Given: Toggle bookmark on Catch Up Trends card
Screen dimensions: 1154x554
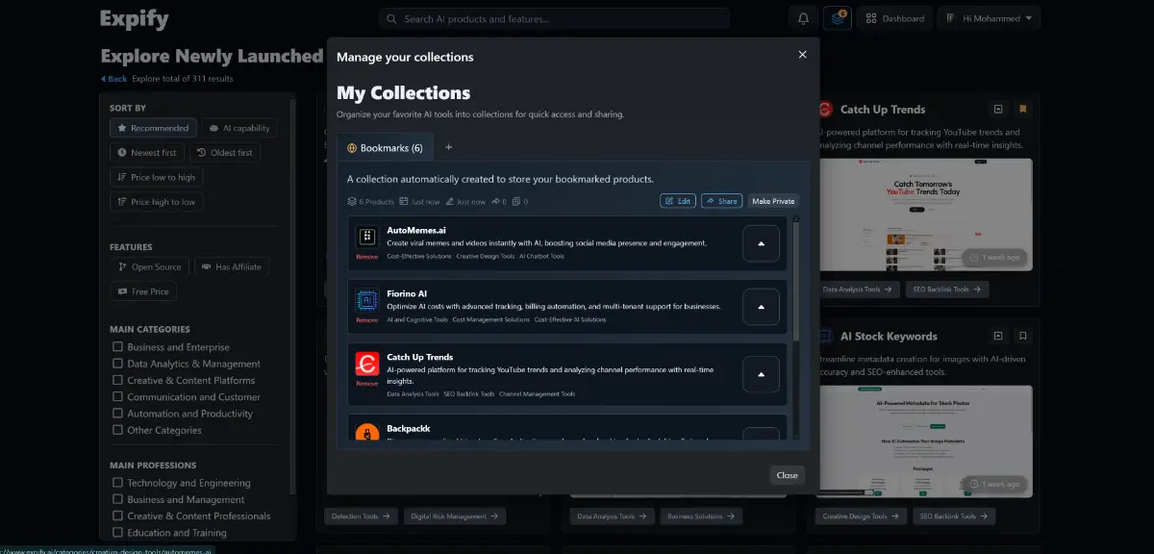Looking at the screenshot, I should [x=1023, y=110].
